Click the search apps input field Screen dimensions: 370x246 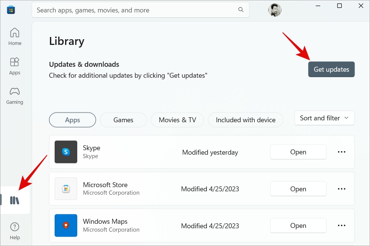(141, 10)
